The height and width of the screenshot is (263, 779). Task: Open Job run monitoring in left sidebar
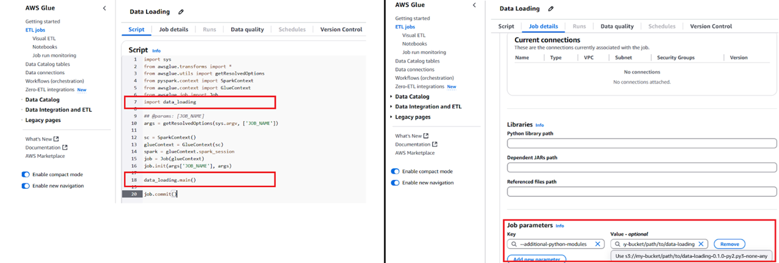[54, 55]
